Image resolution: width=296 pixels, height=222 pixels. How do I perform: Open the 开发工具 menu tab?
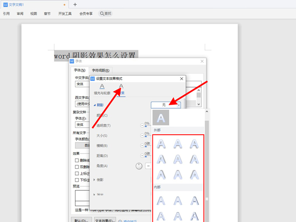point(65,14)
